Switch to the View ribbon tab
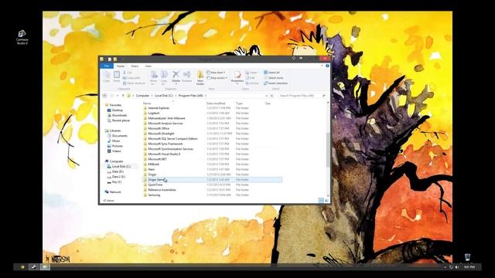The image size is (495, 278). point(148,66)
